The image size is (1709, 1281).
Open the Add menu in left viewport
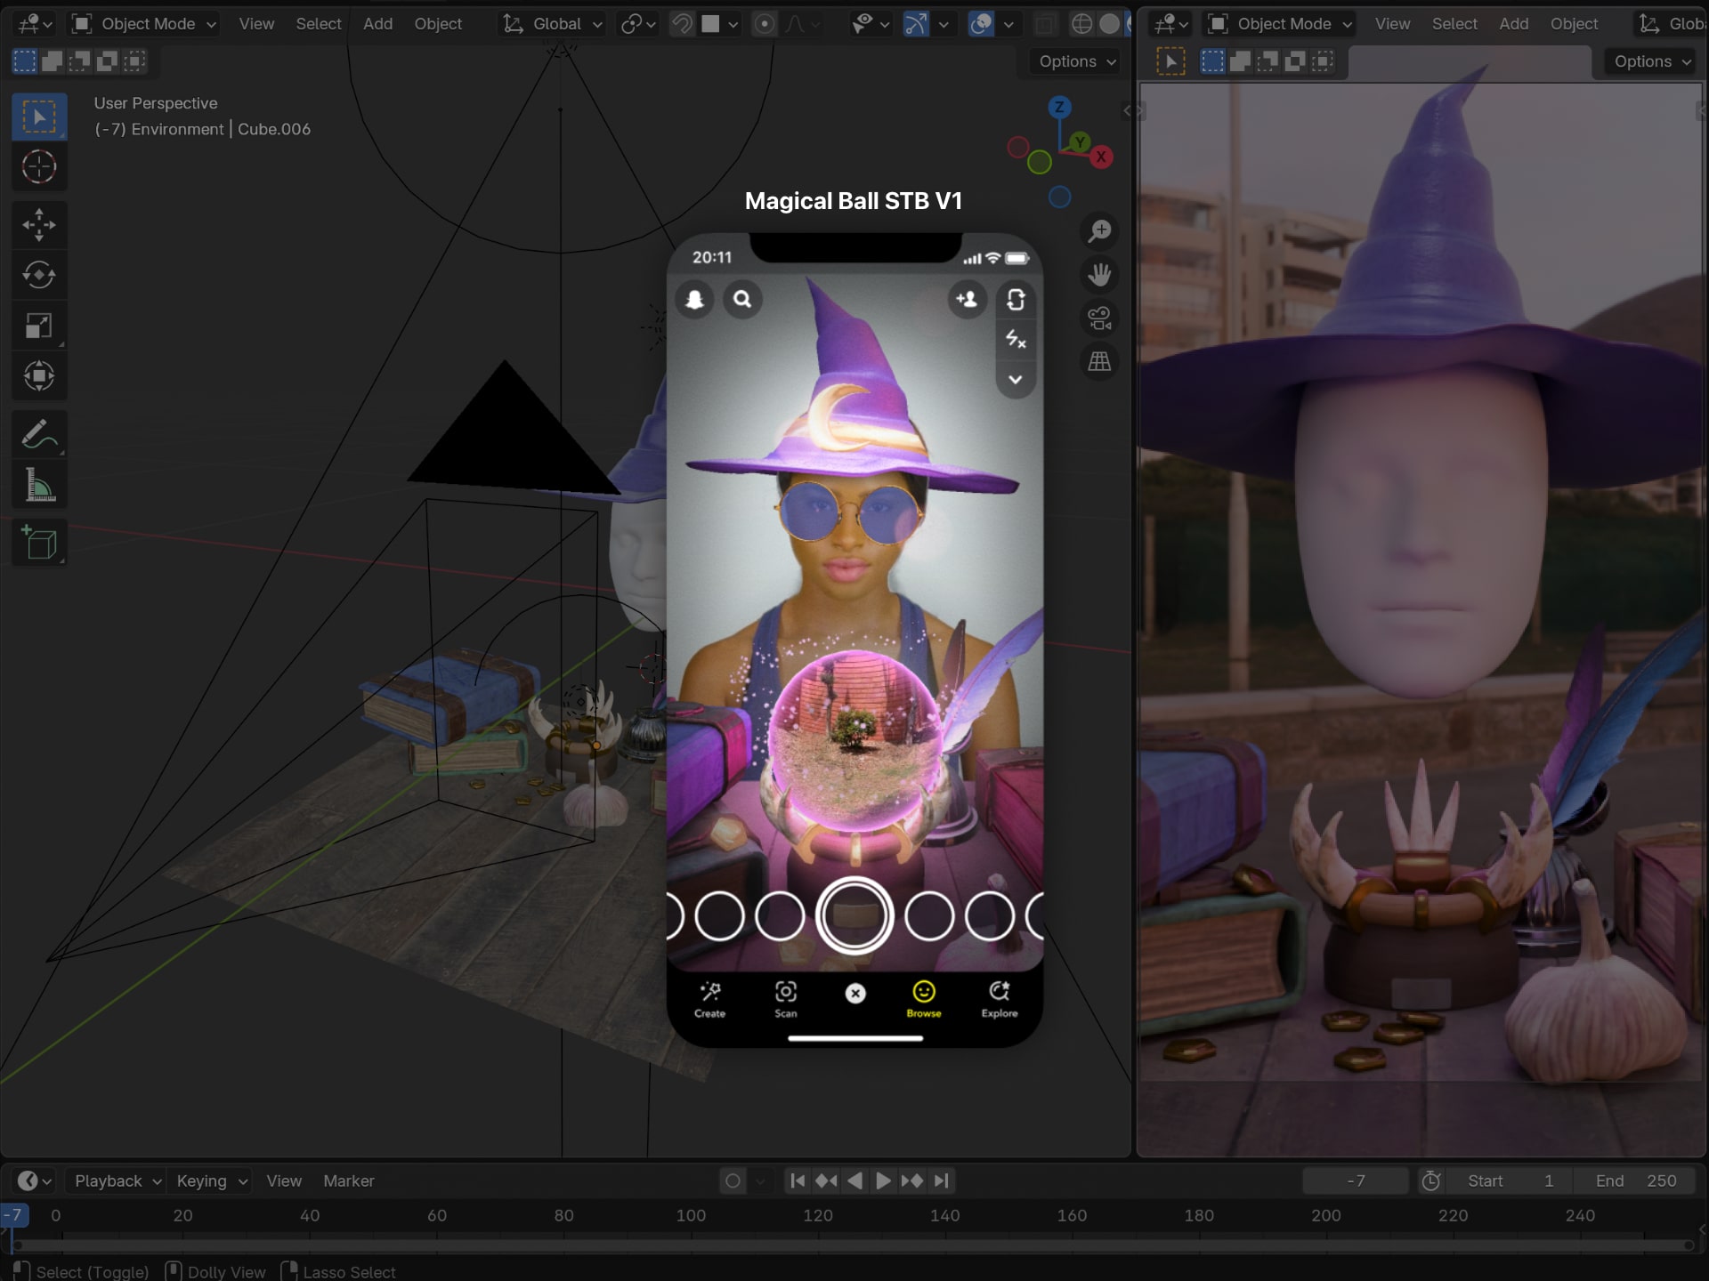pos(377,24)
